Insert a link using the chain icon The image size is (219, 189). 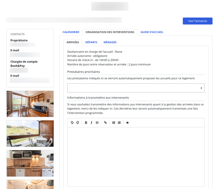[x=105, y=123]
